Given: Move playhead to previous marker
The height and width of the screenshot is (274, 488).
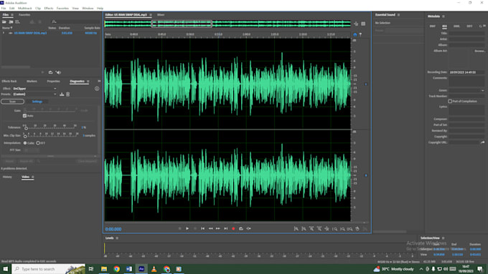Looking at the screenshot, I should 202,228.
